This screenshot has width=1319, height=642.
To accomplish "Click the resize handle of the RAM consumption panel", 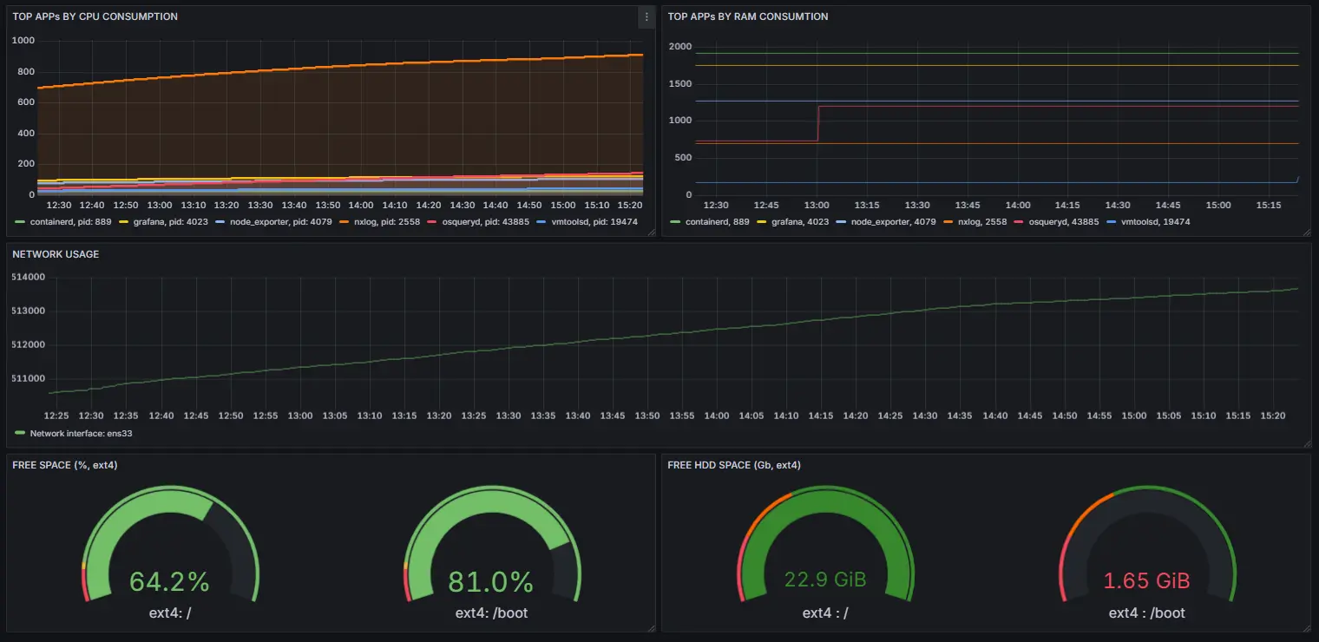I will tap(1306, 232).
